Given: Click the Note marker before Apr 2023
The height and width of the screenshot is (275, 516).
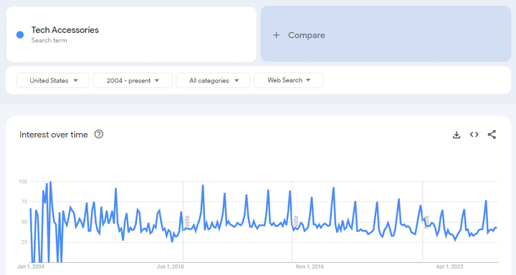Looking at the screenshot, I should pos(426,222).
